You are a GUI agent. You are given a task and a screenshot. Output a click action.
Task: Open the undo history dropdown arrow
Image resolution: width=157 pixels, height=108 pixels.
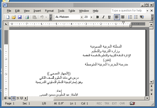click(46, 17)
